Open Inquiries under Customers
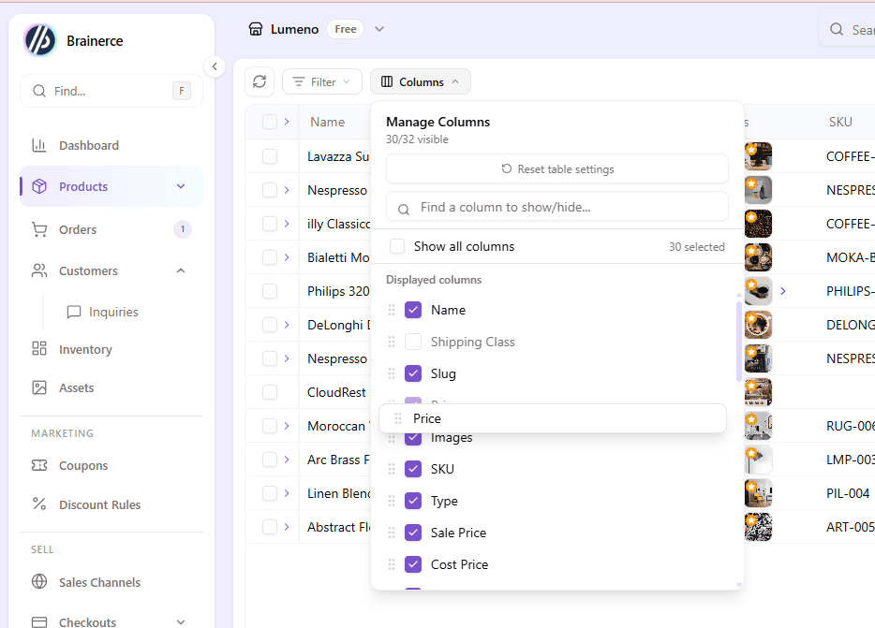The height and width of the screenshot is (628, 875). click(113, 312)
